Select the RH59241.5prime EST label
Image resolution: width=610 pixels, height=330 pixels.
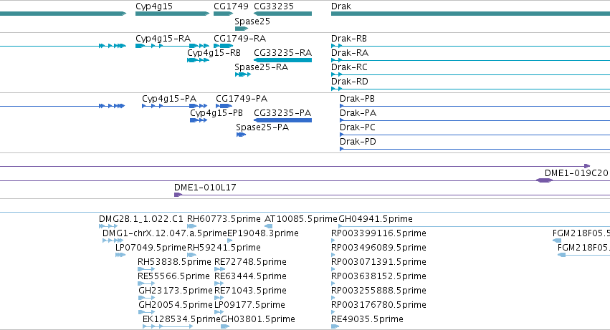[x=224, y=248]
